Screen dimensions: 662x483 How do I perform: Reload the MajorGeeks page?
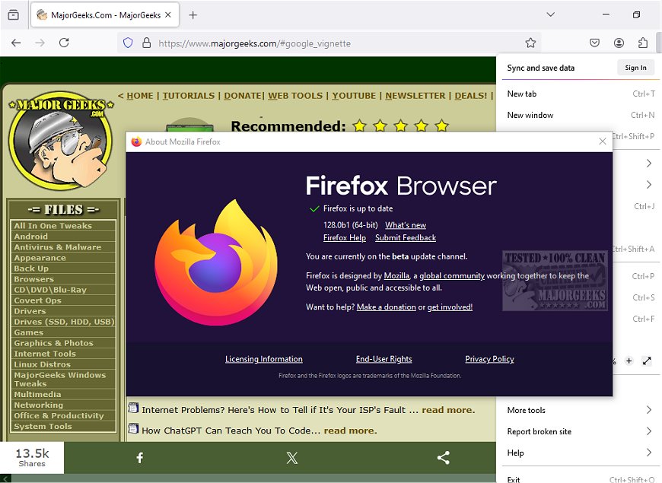(64, 43)
